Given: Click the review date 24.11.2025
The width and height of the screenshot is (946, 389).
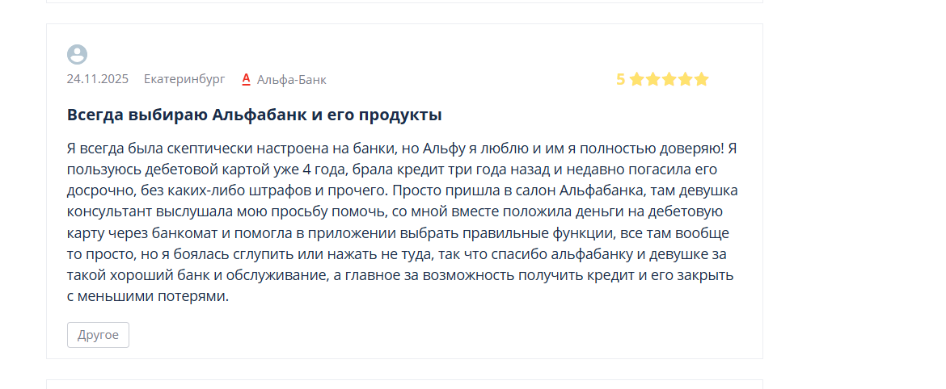Looking at the screenshot, I should point(98,79).
